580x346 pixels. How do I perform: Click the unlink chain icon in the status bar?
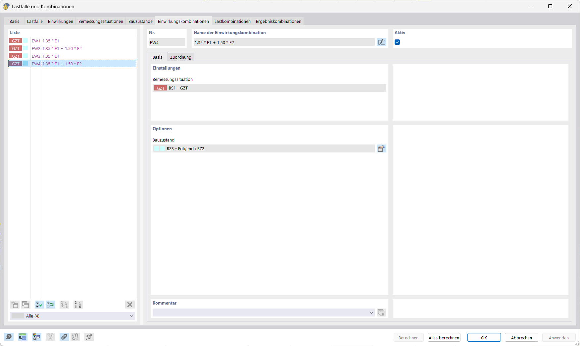point(75,337)
